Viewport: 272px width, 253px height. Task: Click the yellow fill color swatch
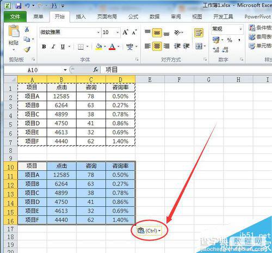(x=98, y=47)
